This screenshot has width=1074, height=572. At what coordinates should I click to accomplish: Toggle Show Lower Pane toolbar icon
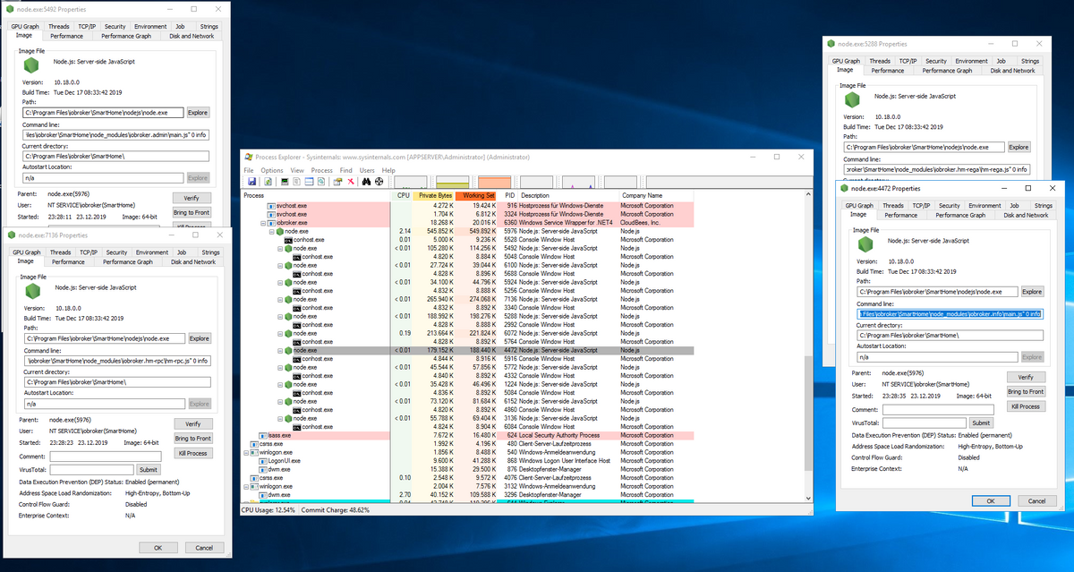[309, 181]
